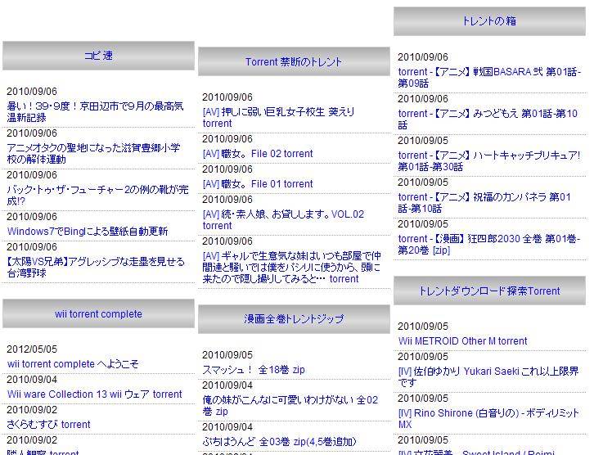Open the 戦国BASARA 弐 torrent link
The width and height of the screenshot is (594, 455).
click(x=488, y=78)
